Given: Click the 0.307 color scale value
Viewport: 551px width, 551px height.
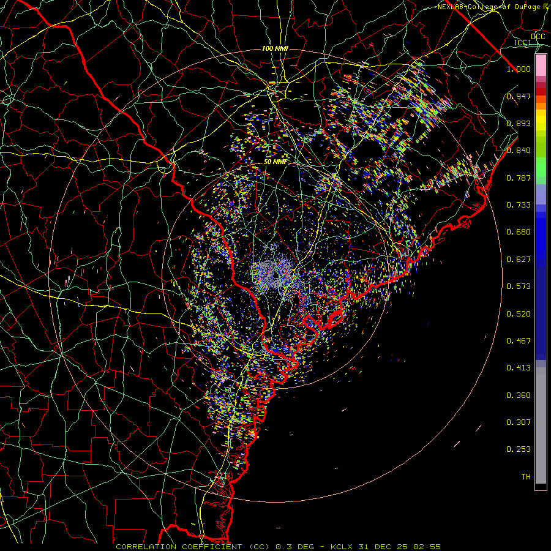Looking at the screenshot, I should click(519, 422).
